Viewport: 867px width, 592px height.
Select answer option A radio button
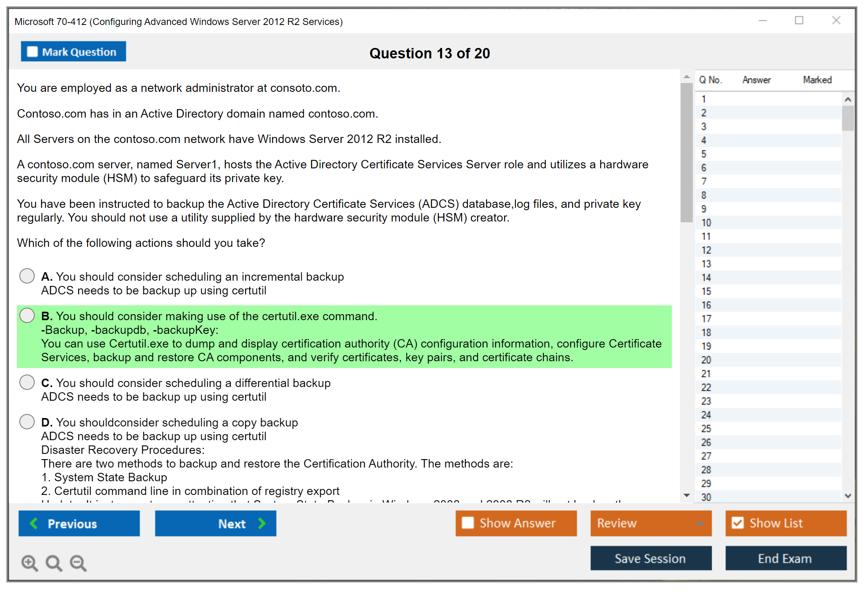point(27,276)
